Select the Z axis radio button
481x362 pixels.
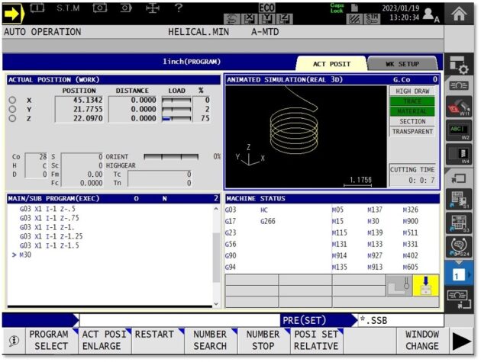(x=12, y=118)
